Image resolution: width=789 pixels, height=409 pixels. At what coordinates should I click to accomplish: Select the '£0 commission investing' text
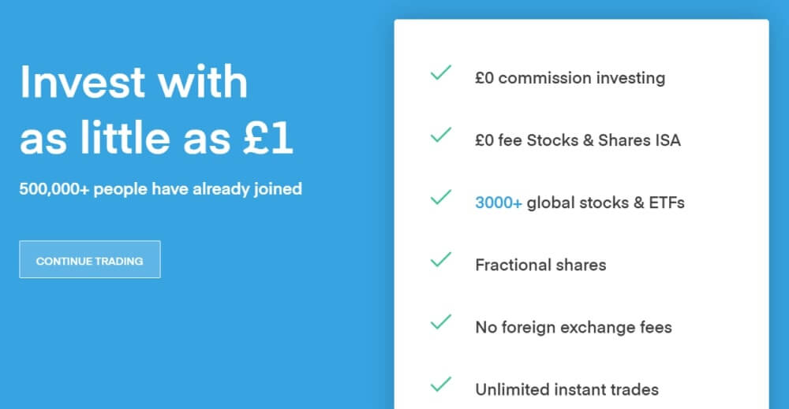(x=570, y=78)
